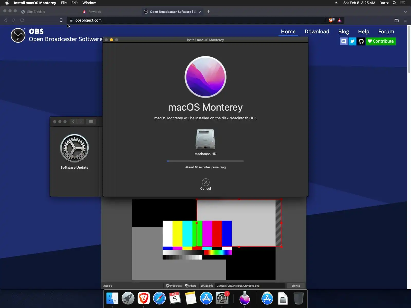Open the Edit menu
The width and height of the screenshot is (411, 308).
[74, 3]
